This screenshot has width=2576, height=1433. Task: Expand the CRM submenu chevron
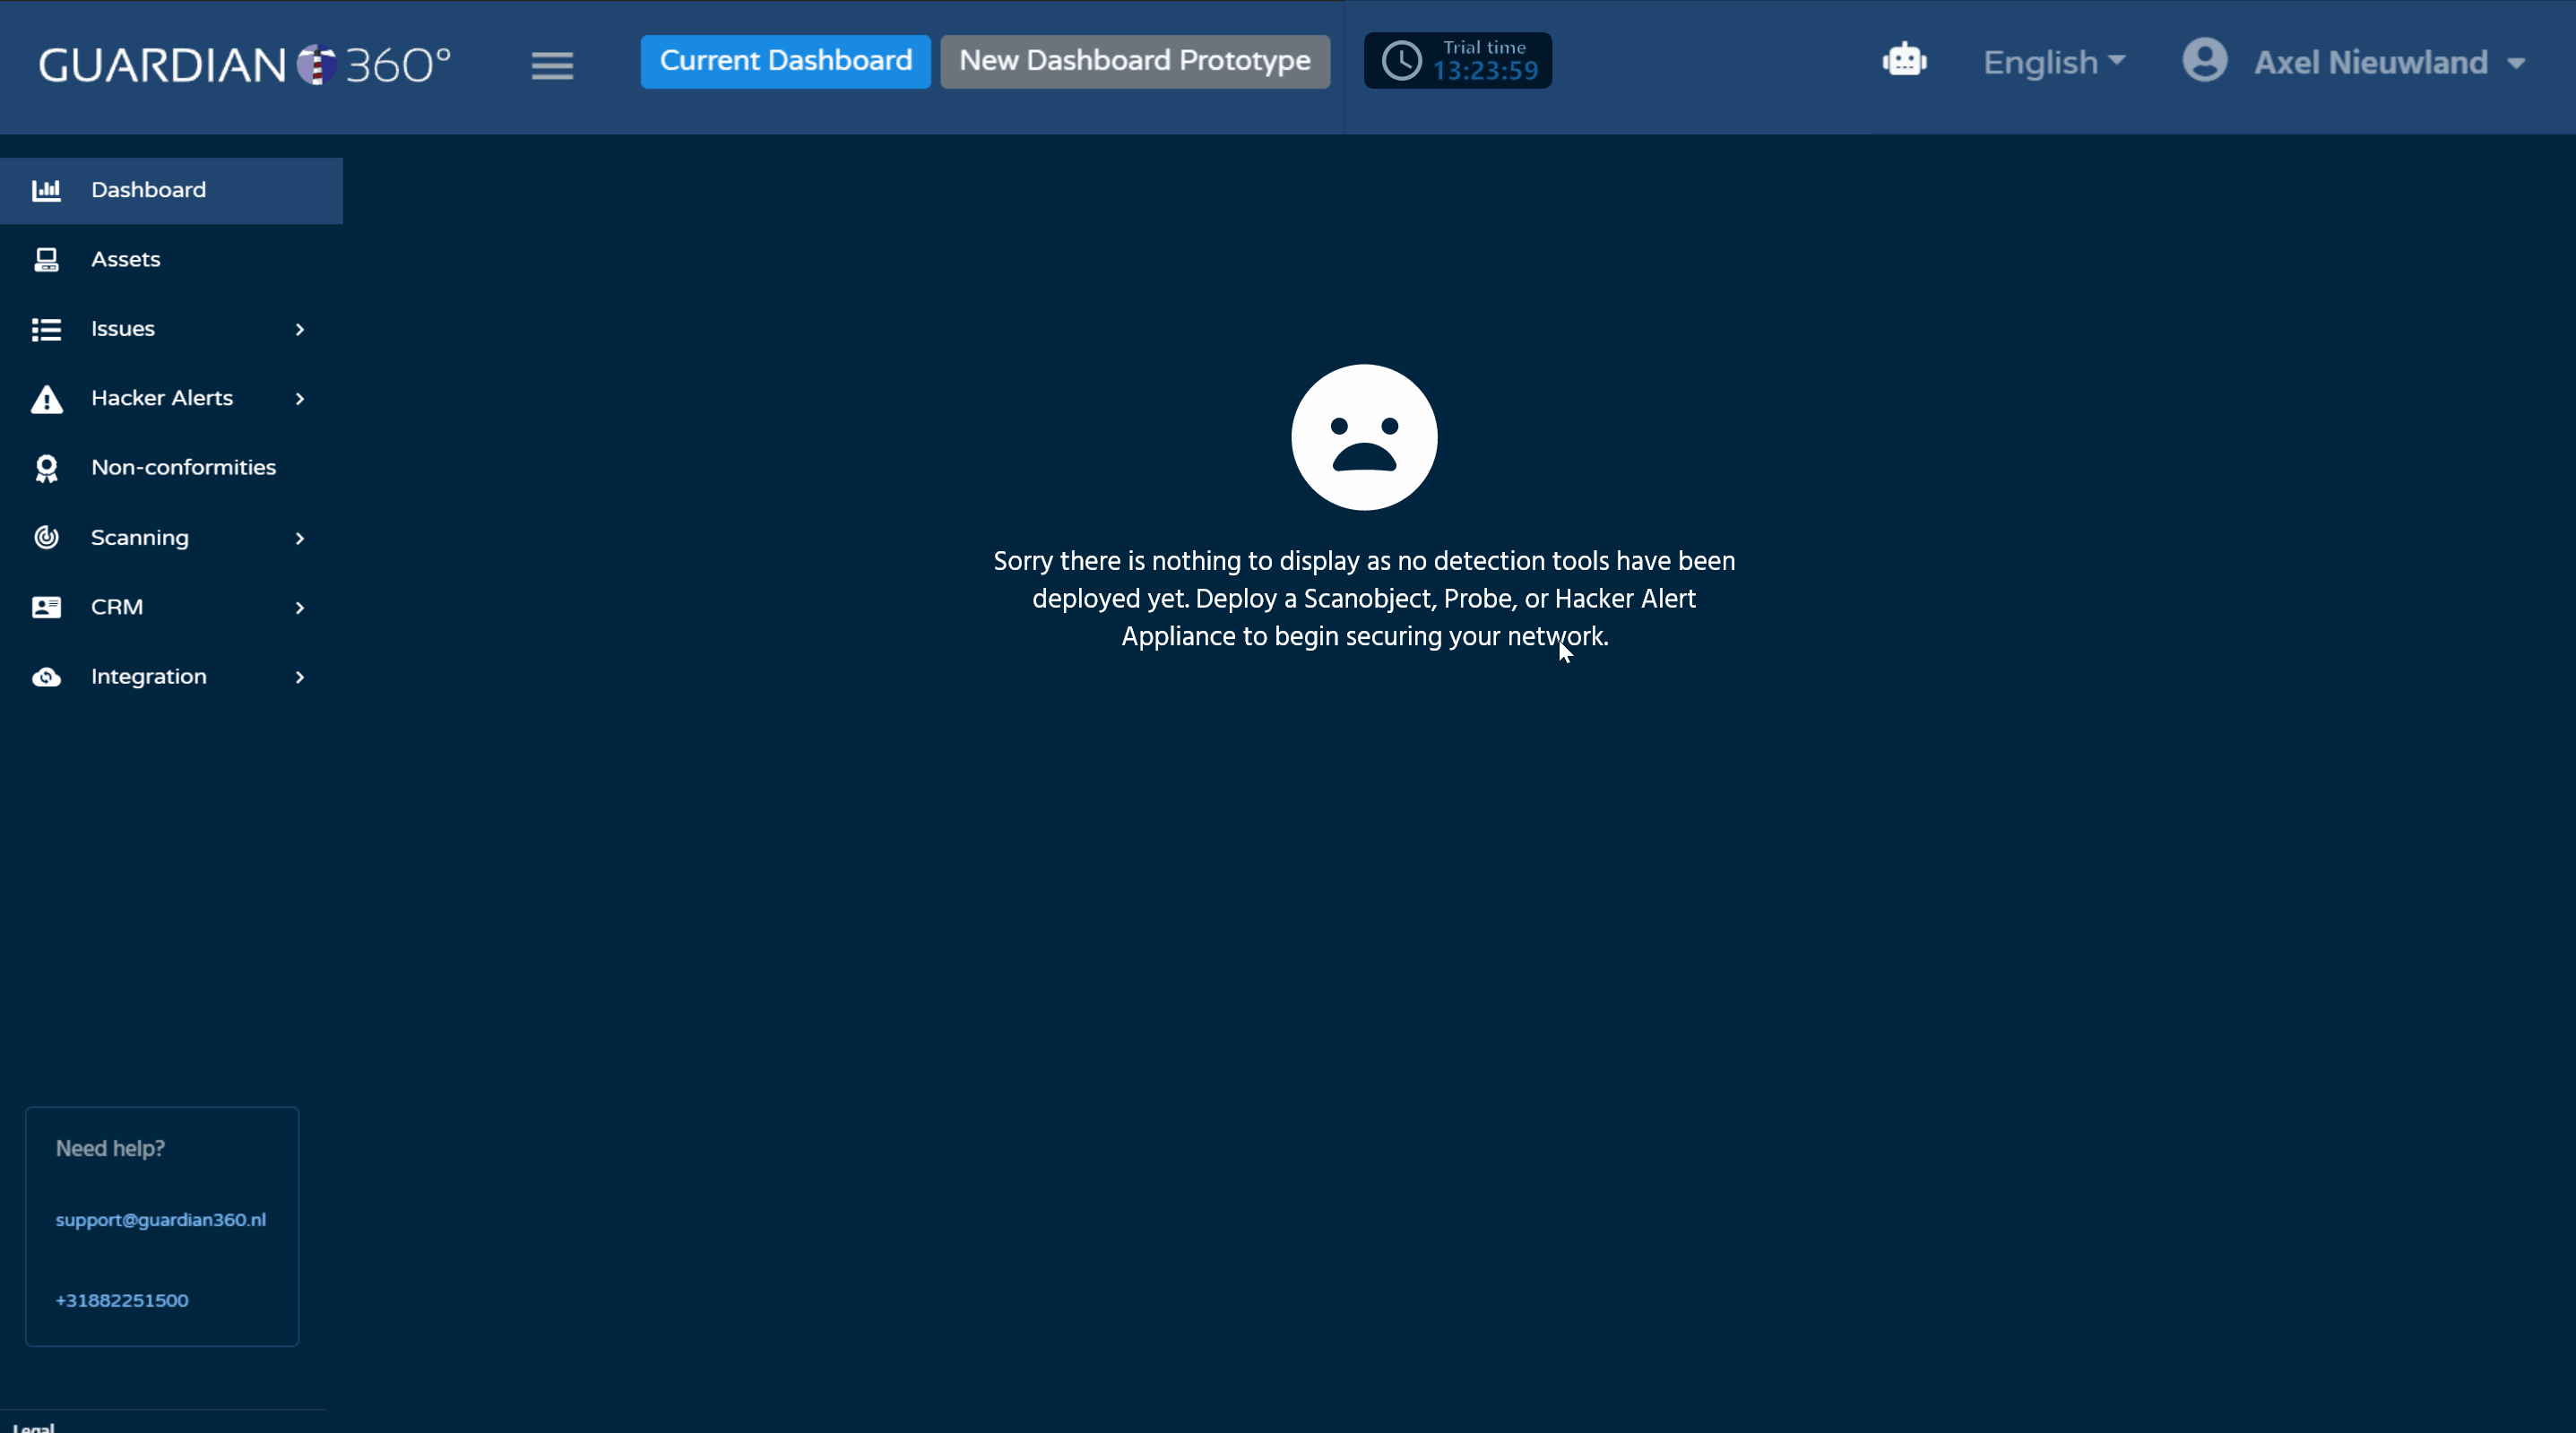[299, 607]
